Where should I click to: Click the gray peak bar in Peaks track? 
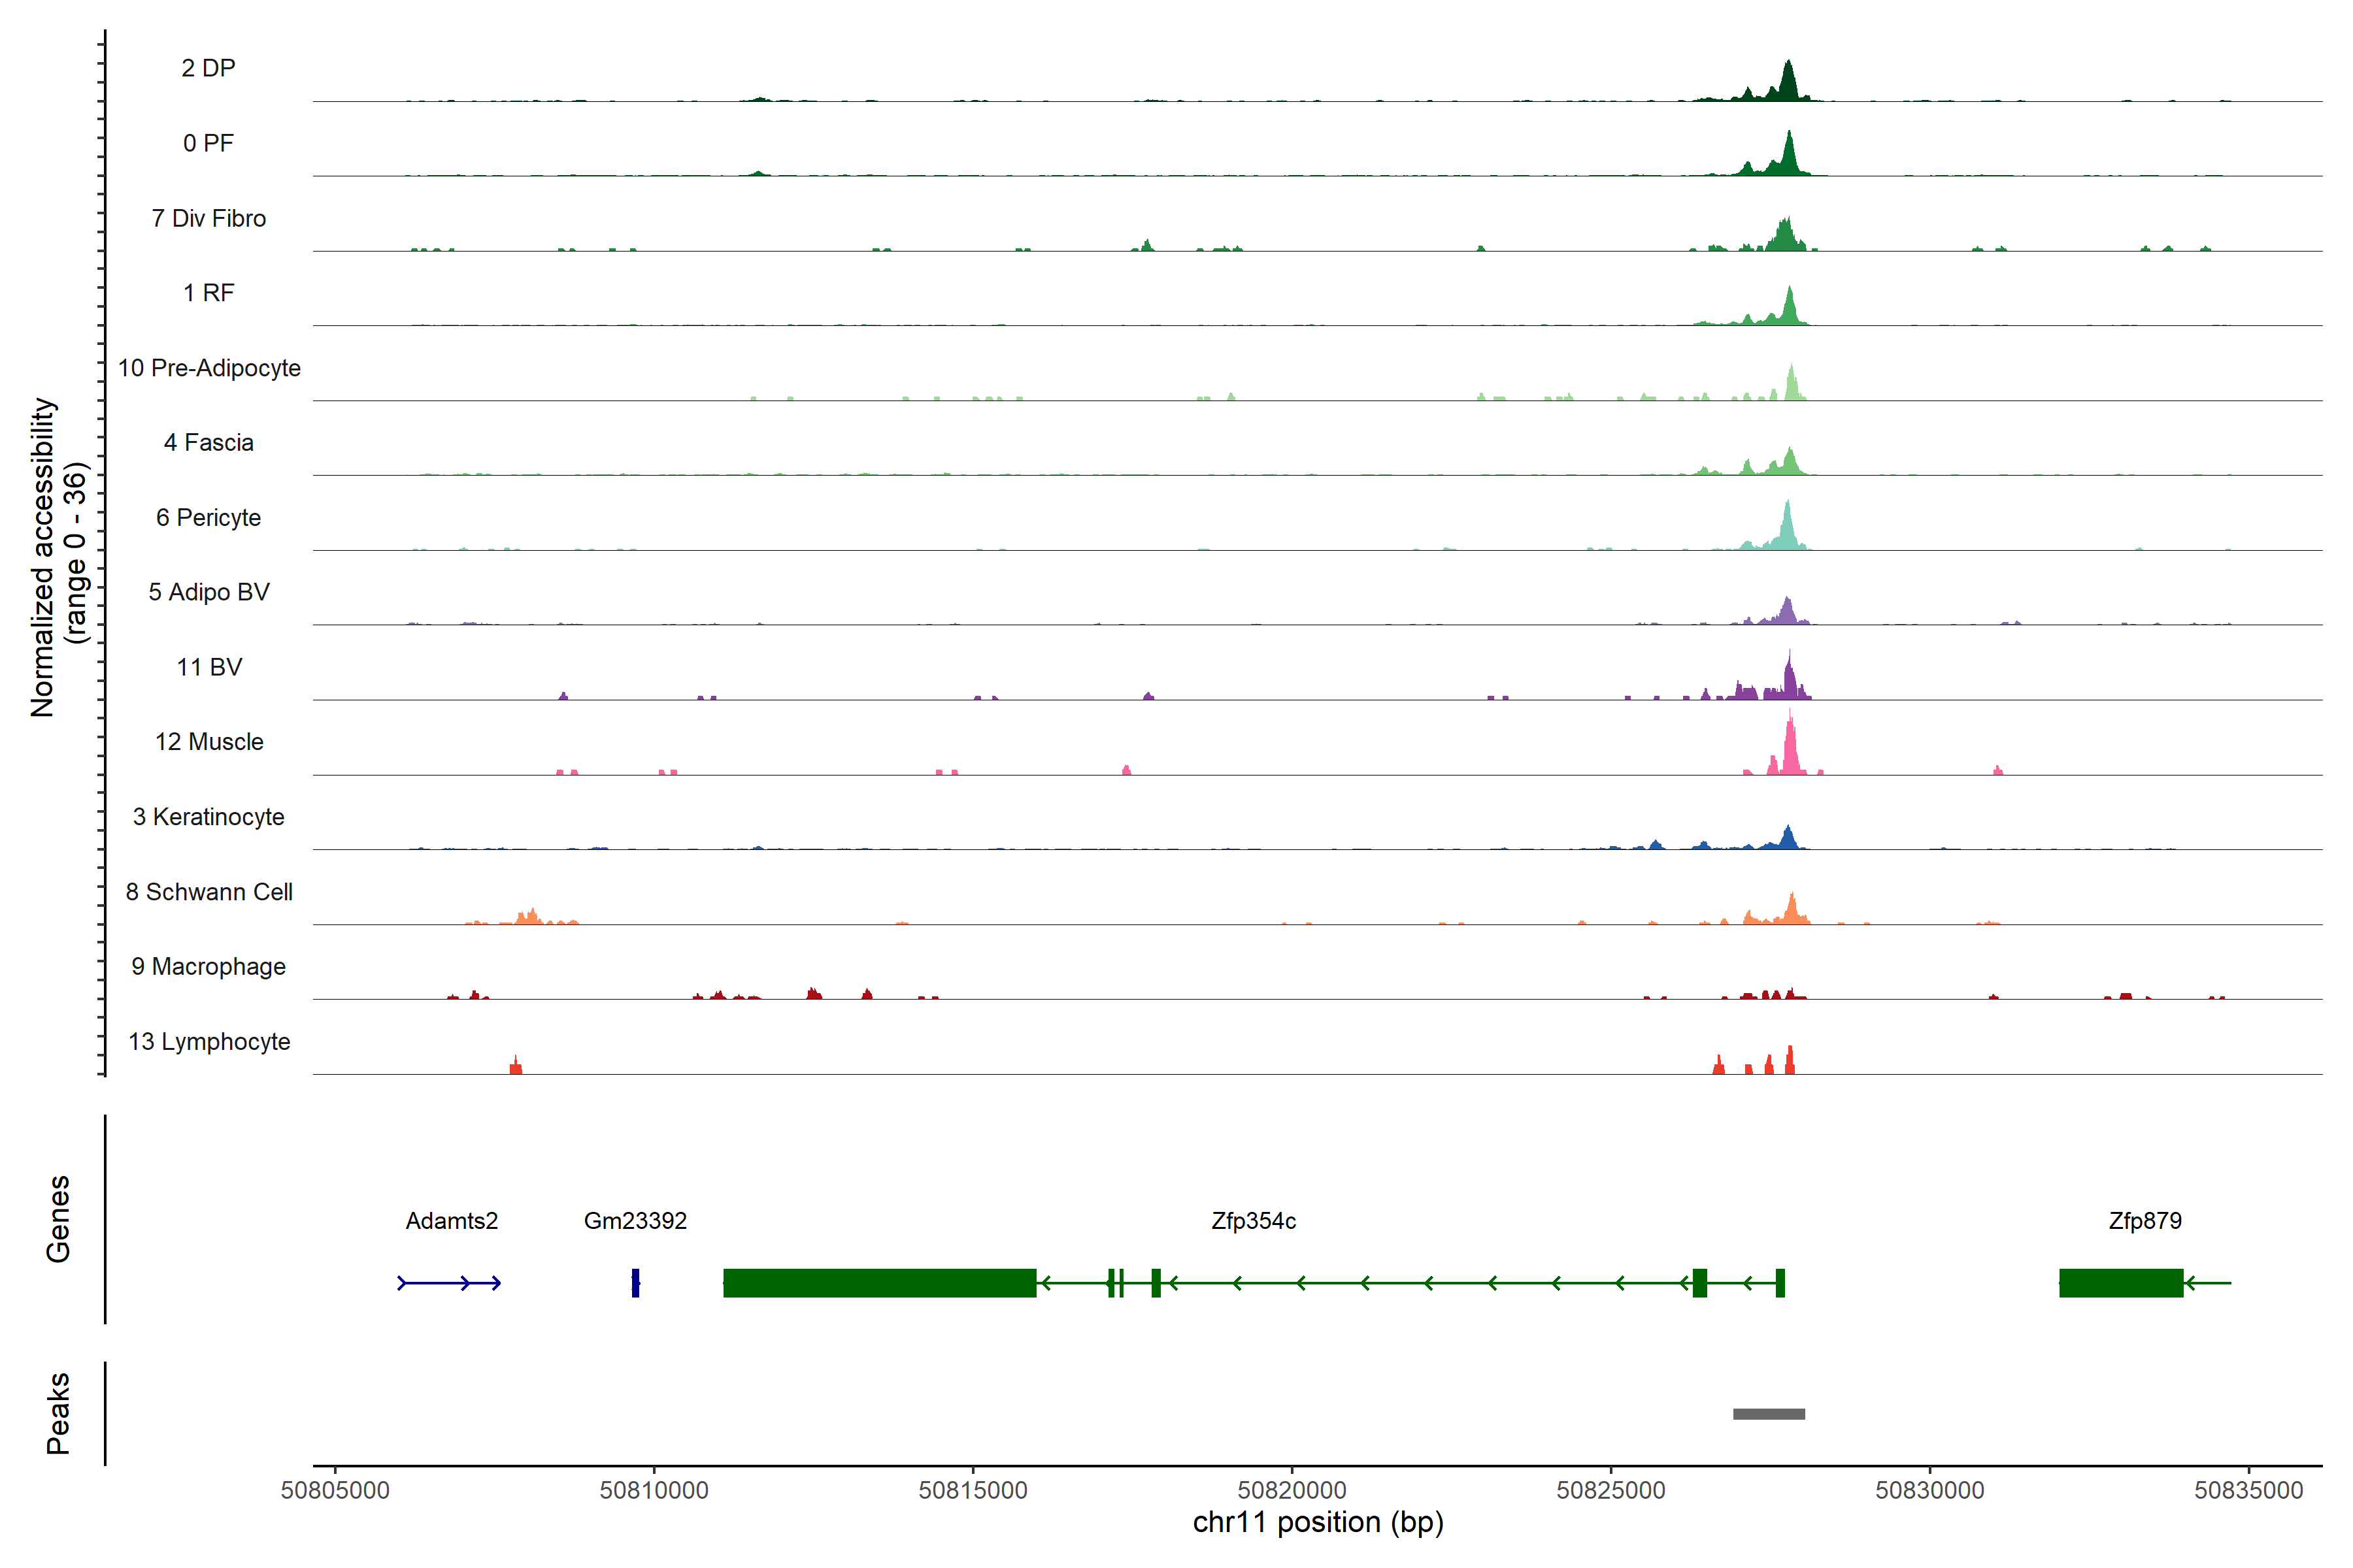click(x=1769, y=1413)
